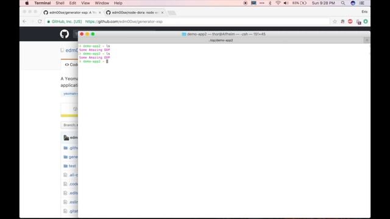
Task: Open the Shell menu
Action: point(60,3)
